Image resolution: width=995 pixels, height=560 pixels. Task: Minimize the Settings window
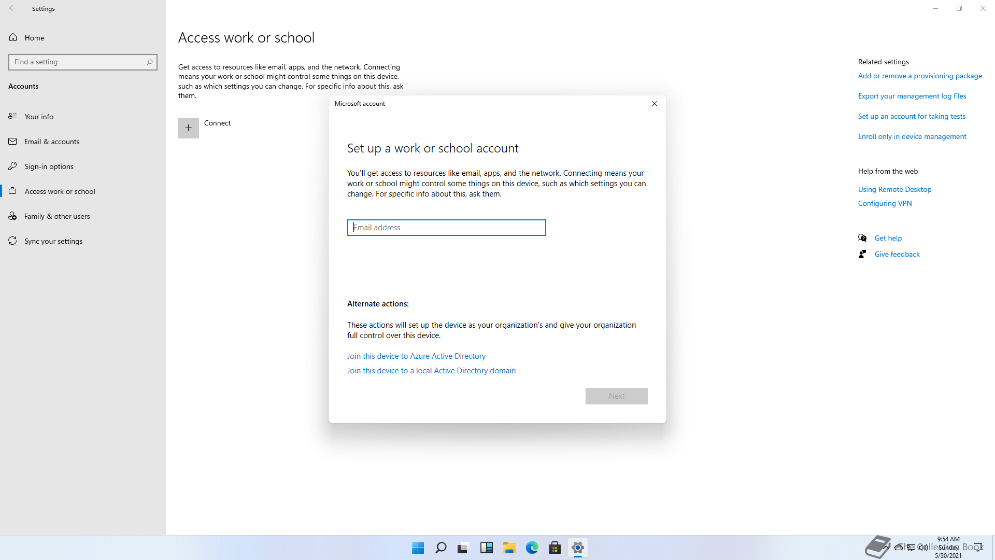pyautogui.click(x=935, y=8)
